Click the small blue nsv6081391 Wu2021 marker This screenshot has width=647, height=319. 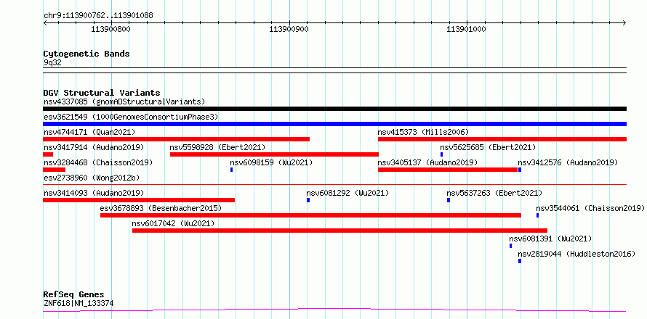pyautogui.click(x=510, y=246)
